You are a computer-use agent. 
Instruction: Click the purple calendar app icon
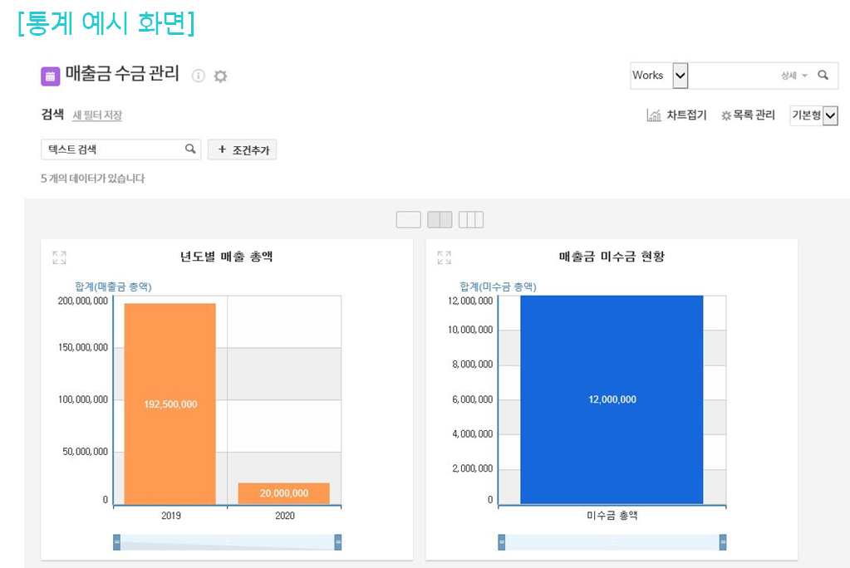pyautogui.click(x=50, y=76)
